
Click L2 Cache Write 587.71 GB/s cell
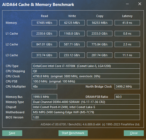72,44
